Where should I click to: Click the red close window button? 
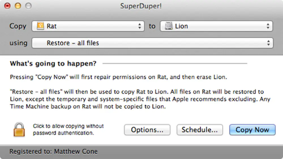[x=7, y=6]
